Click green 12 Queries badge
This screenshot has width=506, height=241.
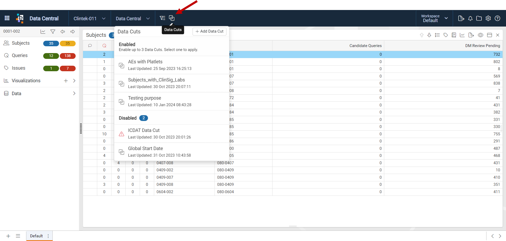click(x=51, y=56)
